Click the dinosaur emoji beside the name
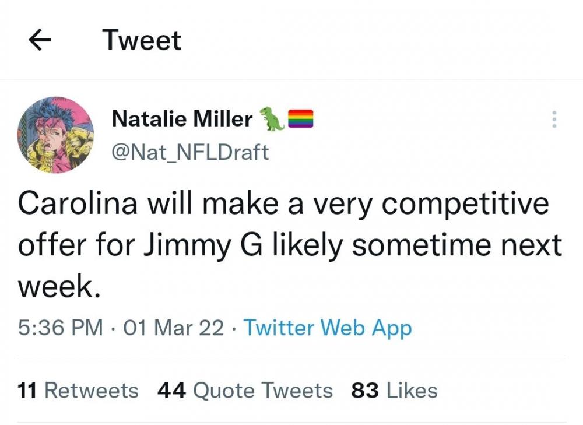Screen dimensions: 583x425 (x=272, y=118)
